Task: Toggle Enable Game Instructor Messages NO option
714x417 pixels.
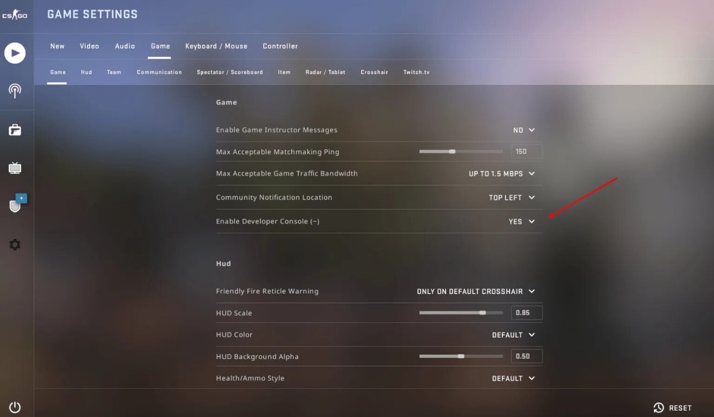Action: 524,130
